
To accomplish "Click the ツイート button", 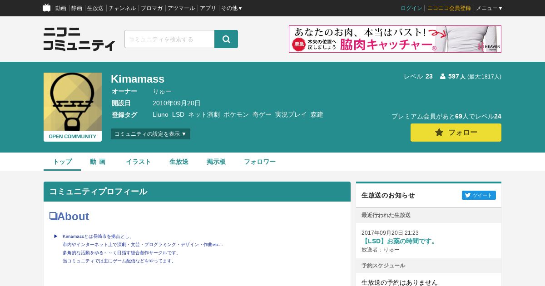I will click(479, 195).
